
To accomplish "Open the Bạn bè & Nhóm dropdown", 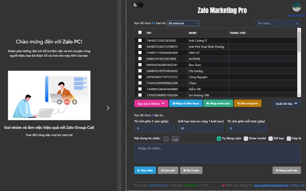I will tap(151, 104).
